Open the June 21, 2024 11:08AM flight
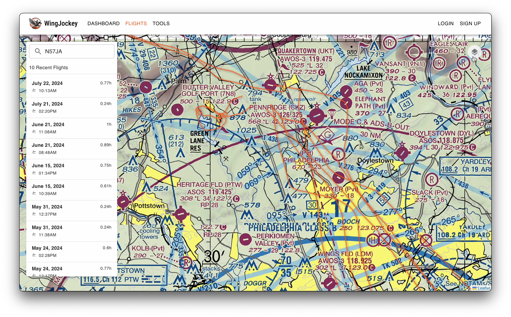 72,128
